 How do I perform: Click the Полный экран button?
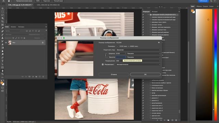[59, 1]
